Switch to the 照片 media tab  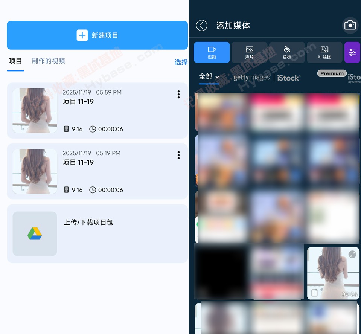coord(249,52)
